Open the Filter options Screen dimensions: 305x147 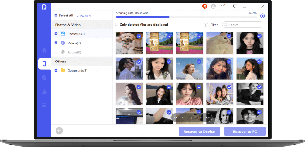click(x=211, y=25)
